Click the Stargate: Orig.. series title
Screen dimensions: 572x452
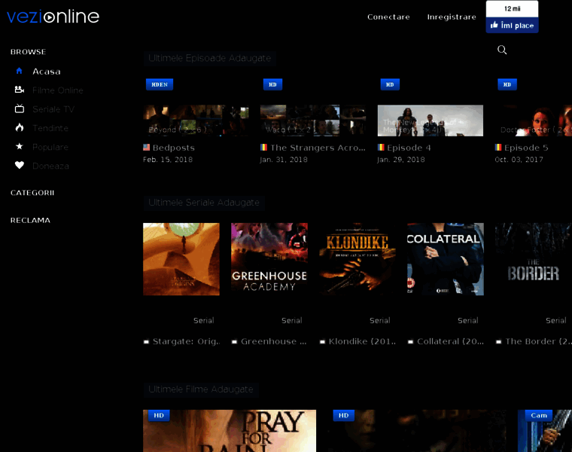coord(187,341)
